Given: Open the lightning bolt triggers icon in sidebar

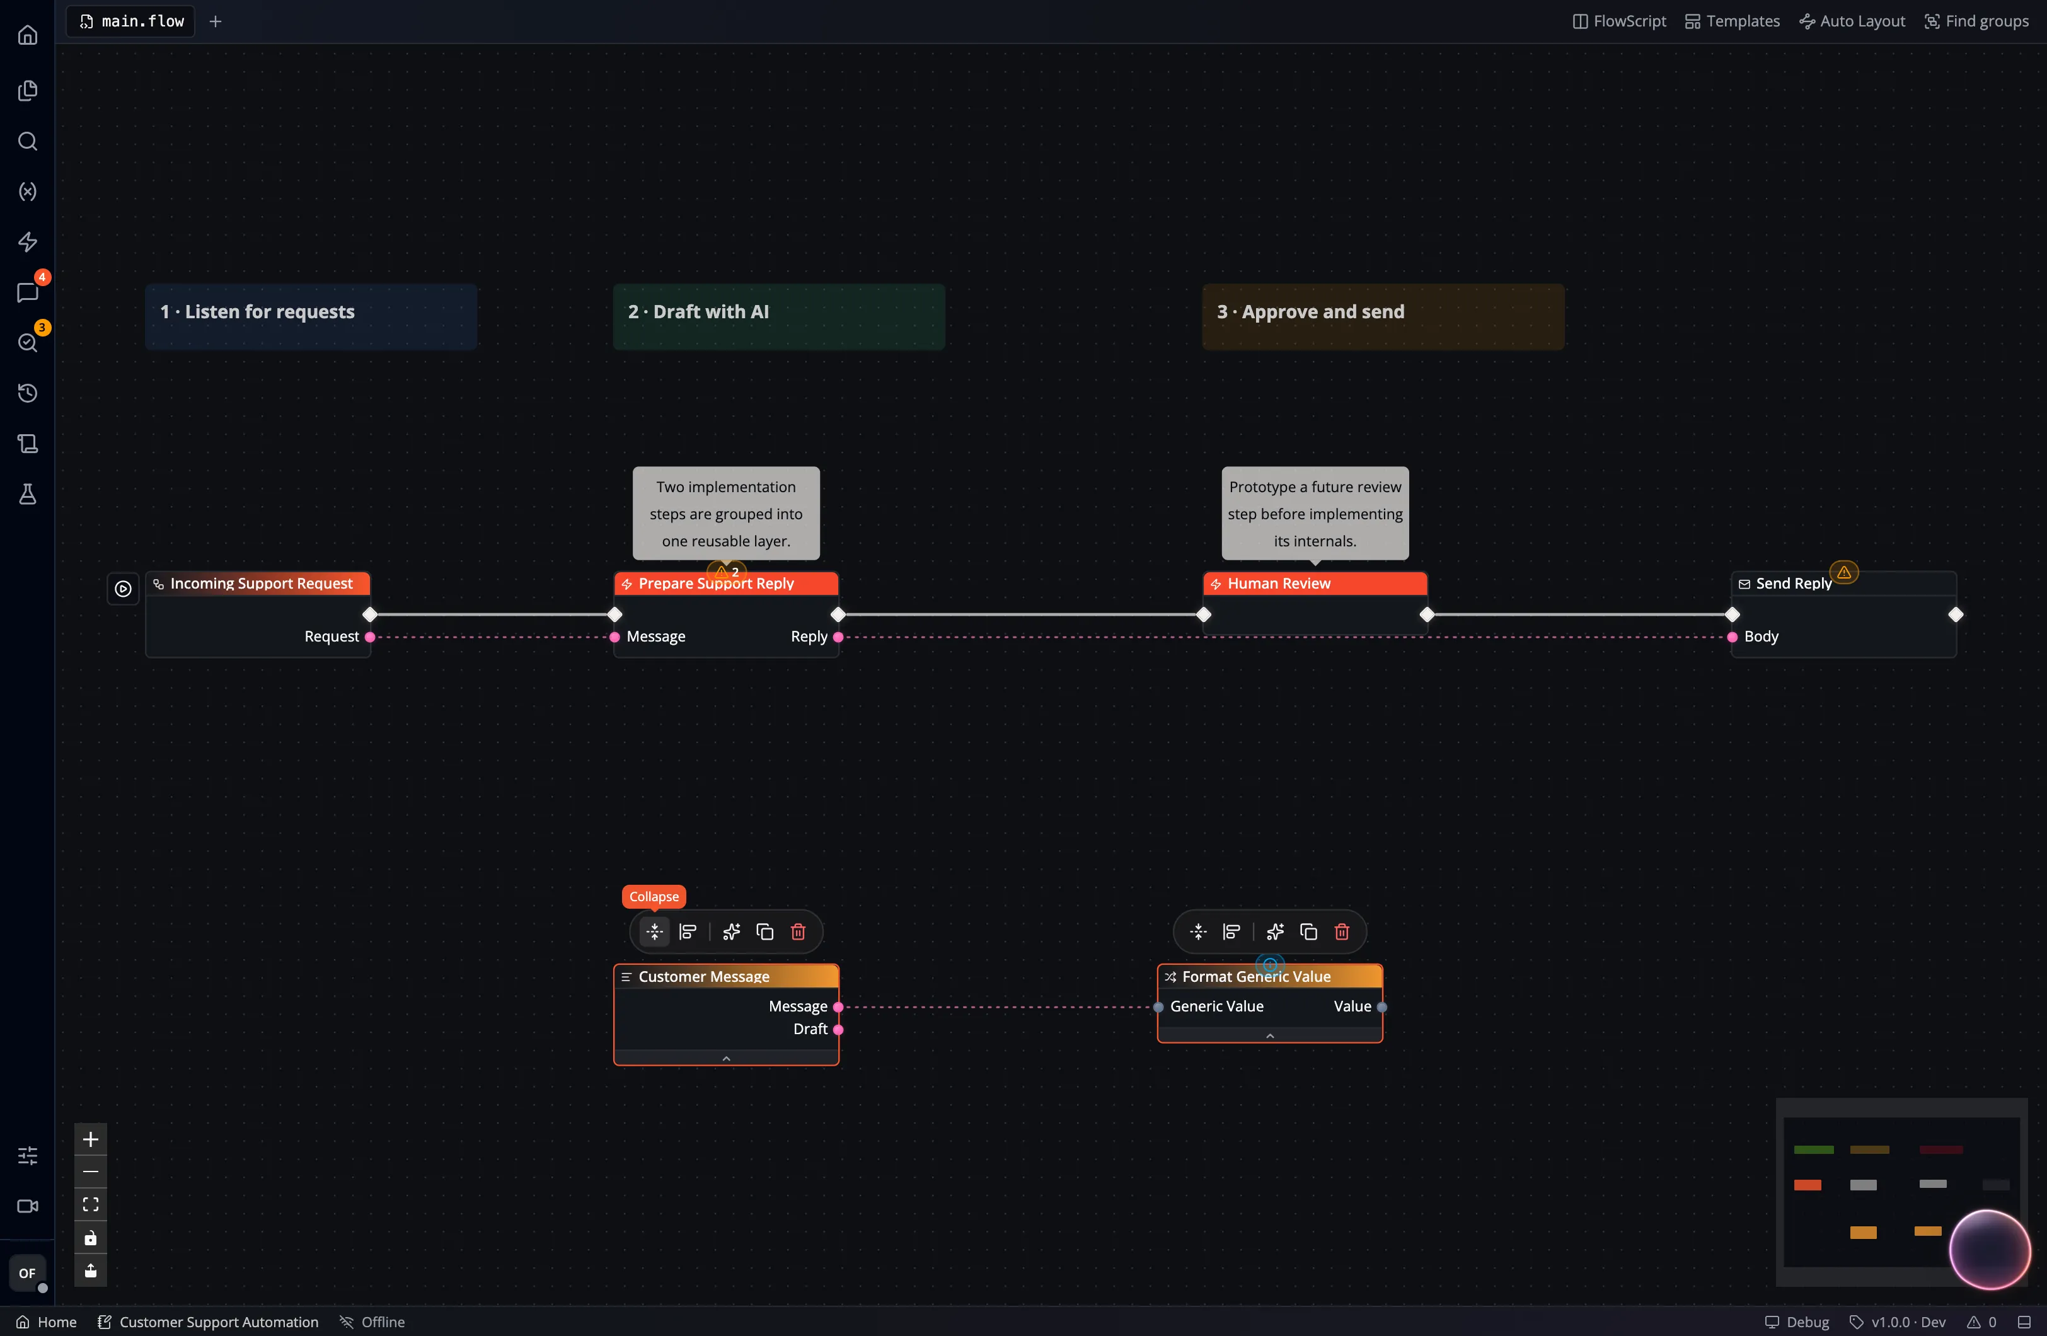Looking at the screenshot, I should coord(28,242).
